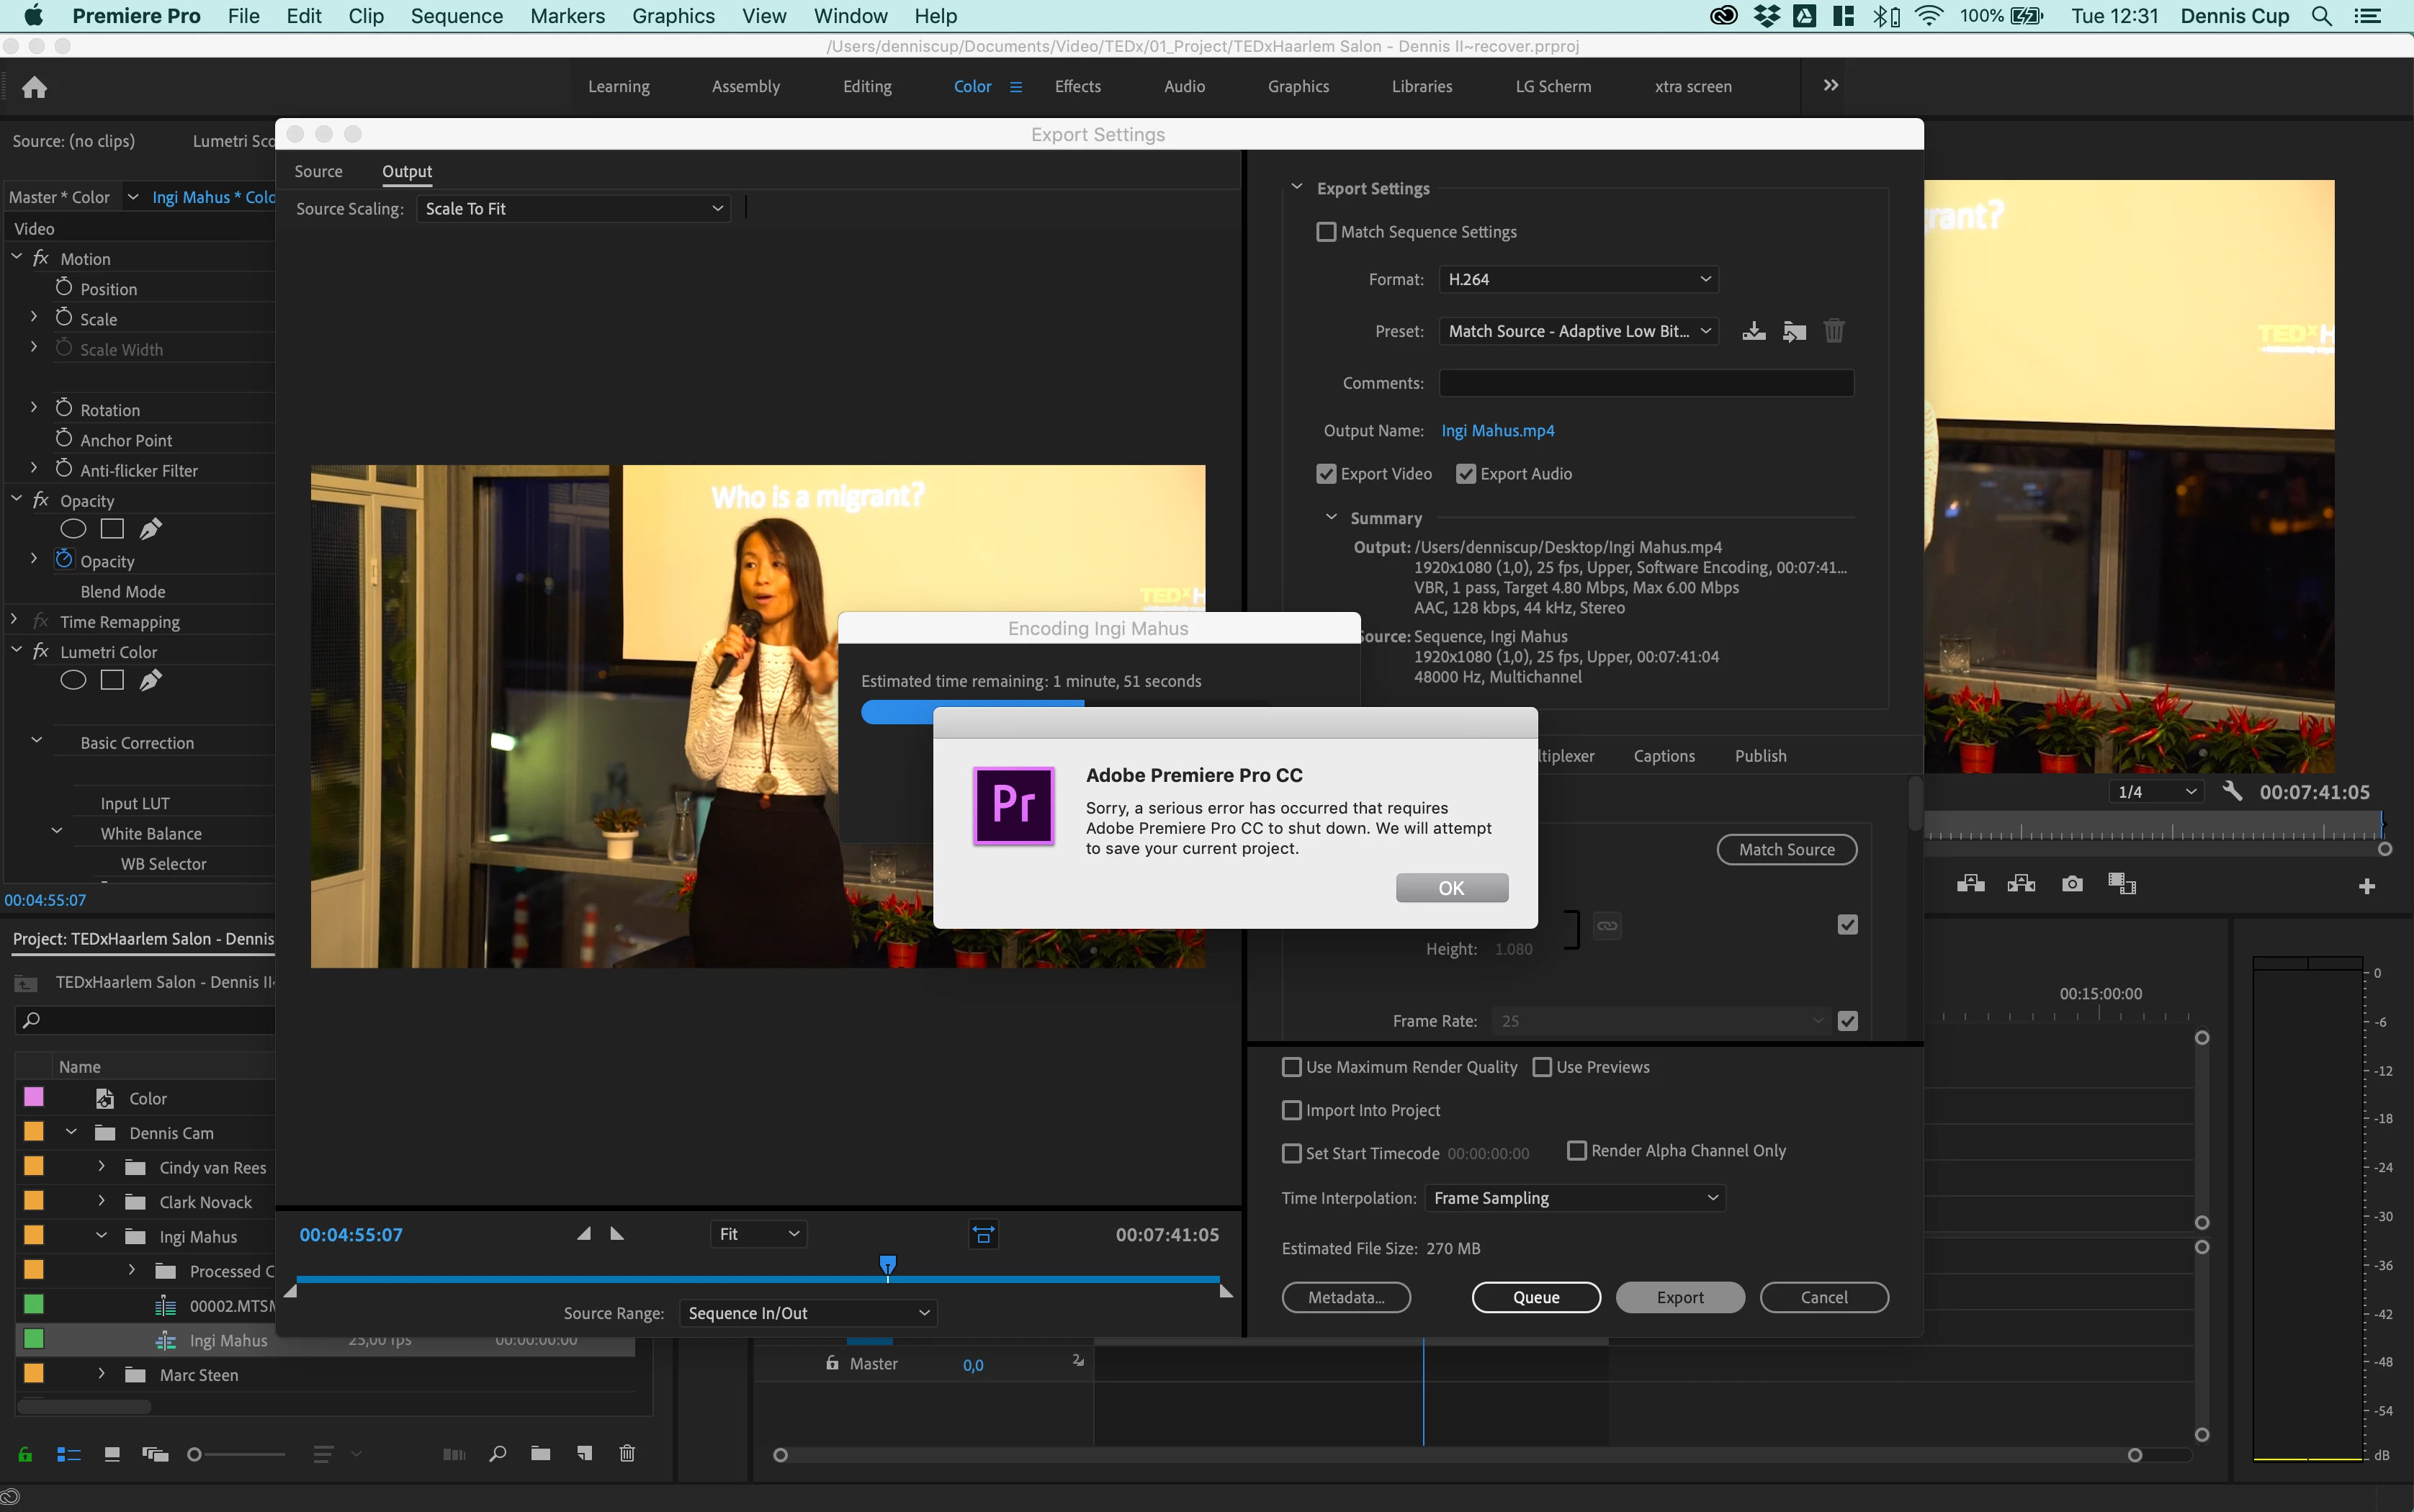
Task: Click the Export Frame camera icon
Action: coord(2072,884)
